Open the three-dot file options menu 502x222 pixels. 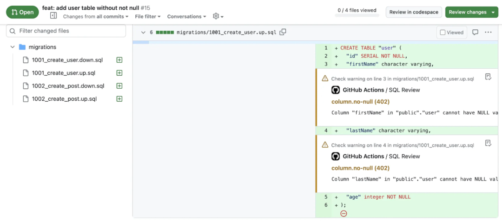[488, 33]
